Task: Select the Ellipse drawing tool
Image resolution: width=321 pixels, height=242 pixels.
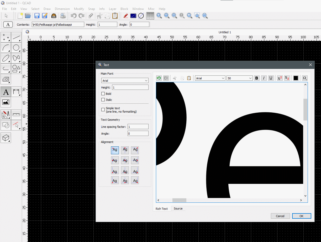Action: click(x=6, y=58)
